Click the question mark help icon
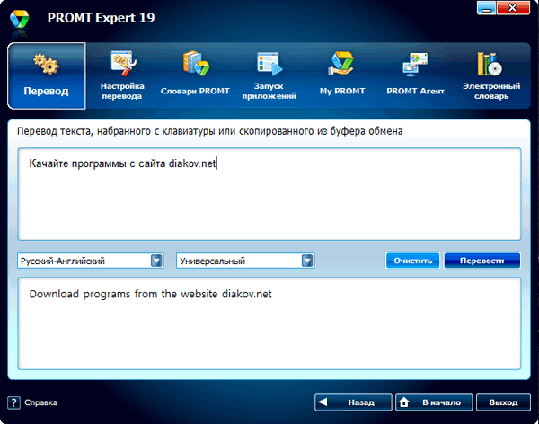This screenshot has height=424, width=539. (x=13, y=402)
